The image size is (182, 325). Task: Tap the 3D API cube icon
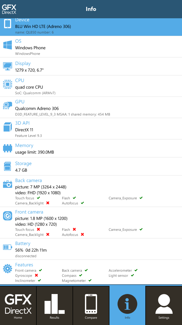point(8,127)
